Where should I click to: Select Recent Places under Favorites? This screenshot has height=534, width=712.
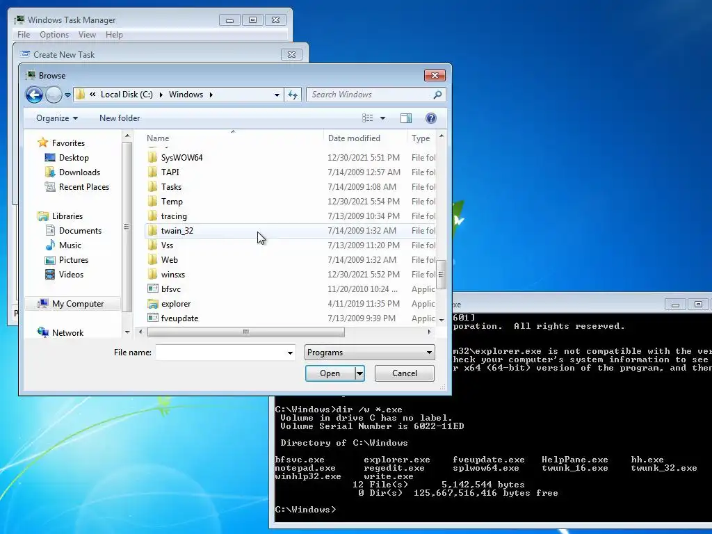pyautogui.click(x=84, y=186)
